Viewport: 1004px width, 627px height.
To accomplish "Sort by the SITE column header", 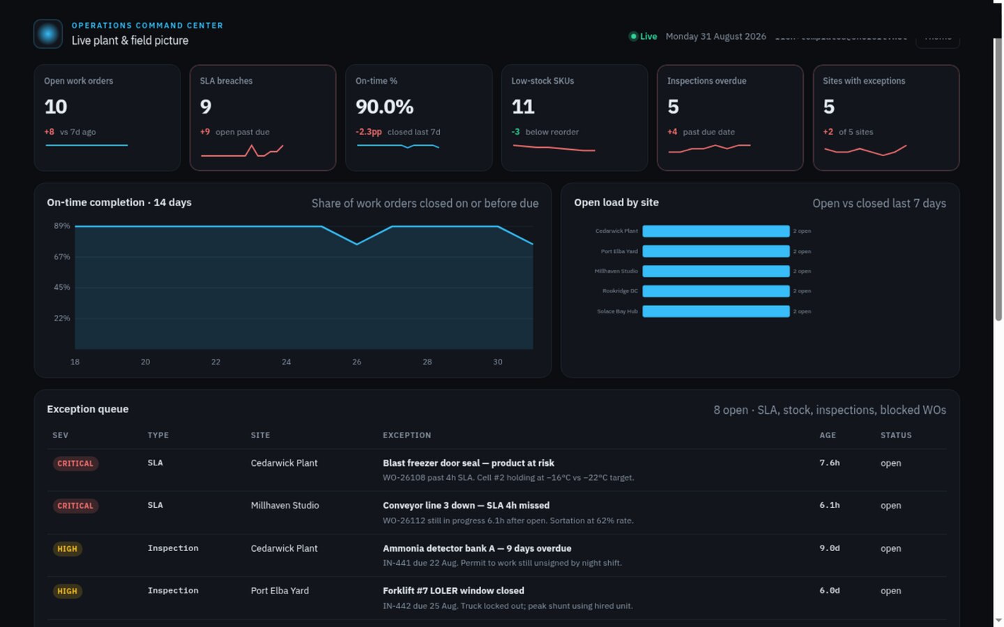I will pos(261,435).
